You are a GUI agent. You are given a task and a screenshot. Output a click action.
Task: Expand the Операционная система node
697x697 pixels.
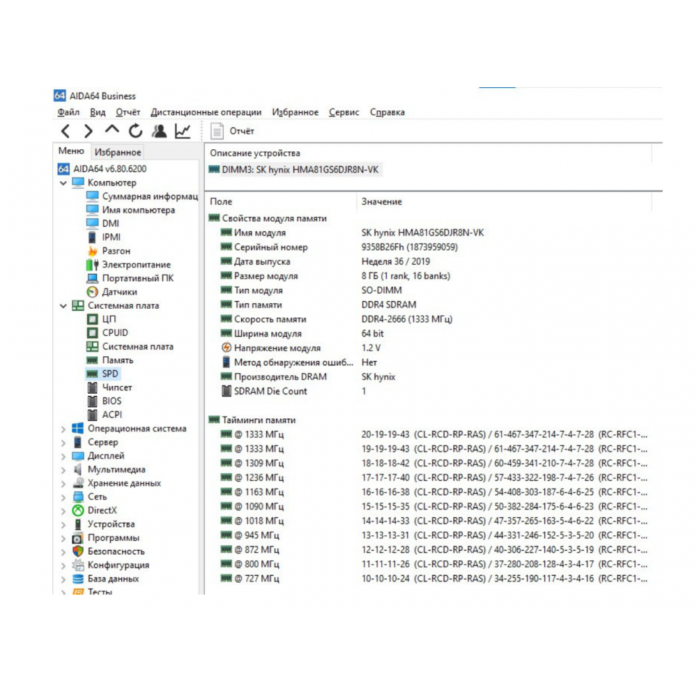[x=63, y=429]
